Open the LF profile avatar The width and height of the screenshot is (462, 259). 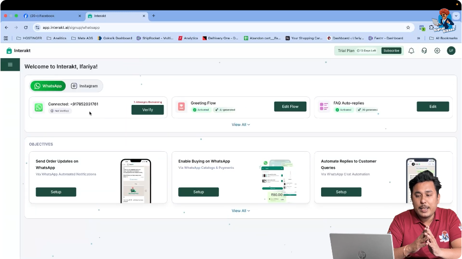(x=451, y=51)
